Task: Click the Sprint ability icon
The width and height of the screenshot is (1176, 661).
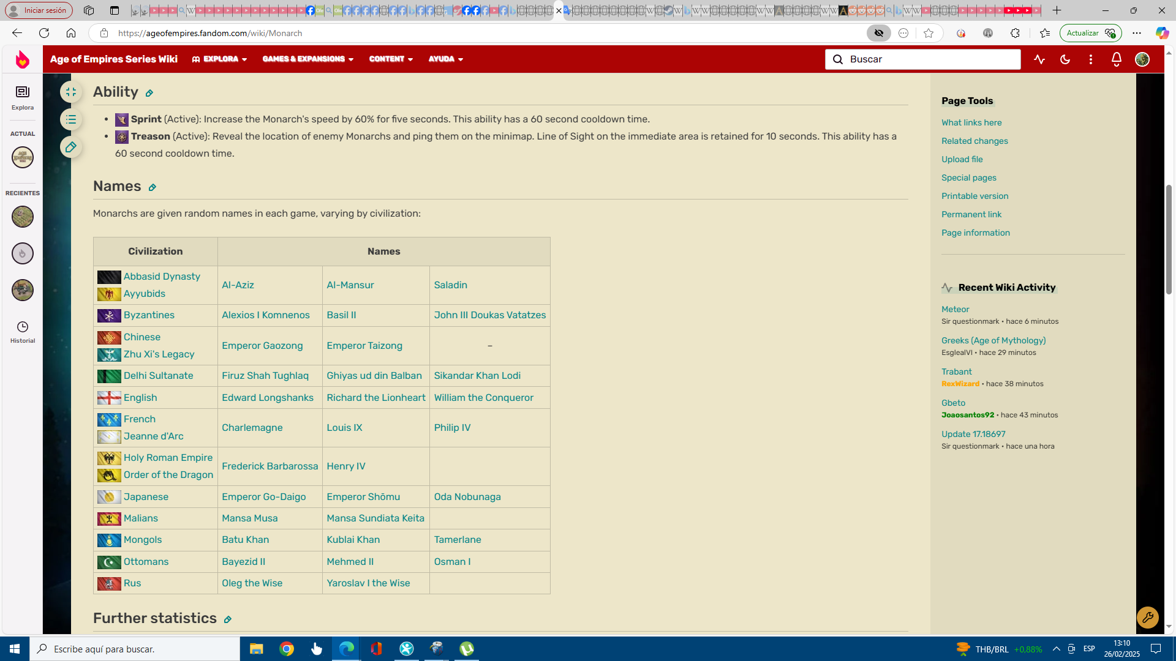Action: pyautogui.click(x=122, y=119)
